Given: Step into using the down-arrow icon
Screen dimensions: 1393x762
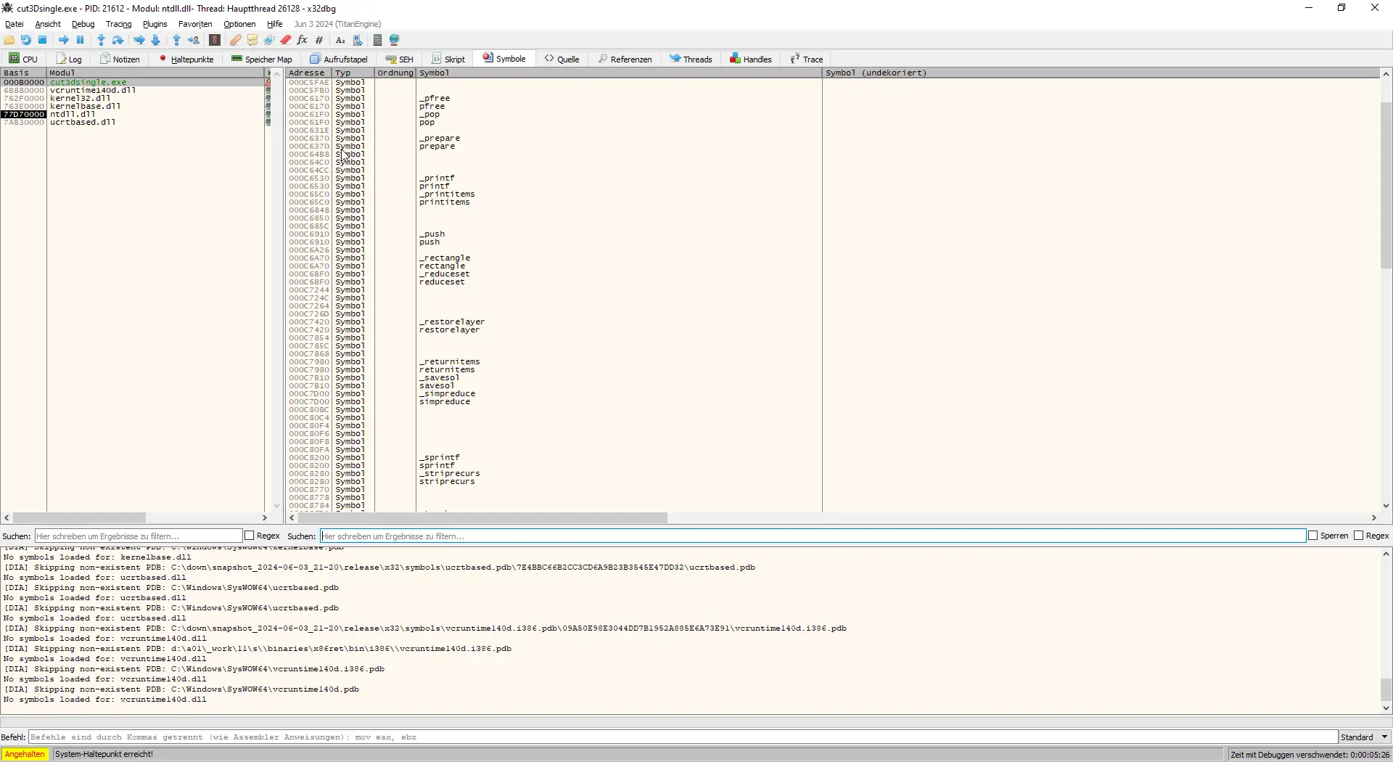Looking at the screenshot, I should (x=101, y=40).
